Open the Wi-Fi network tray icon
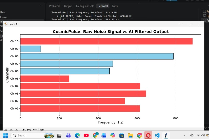This screenshot has width=209, height=139. coord(198,136)
